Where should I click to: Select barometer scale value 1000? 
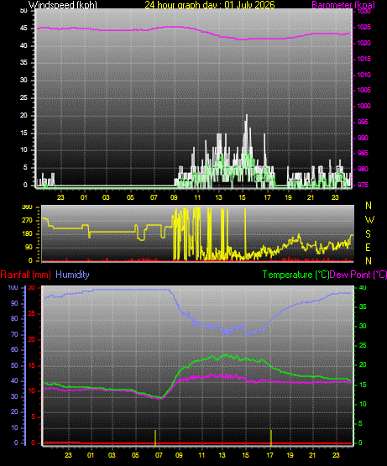click(363, 106)
